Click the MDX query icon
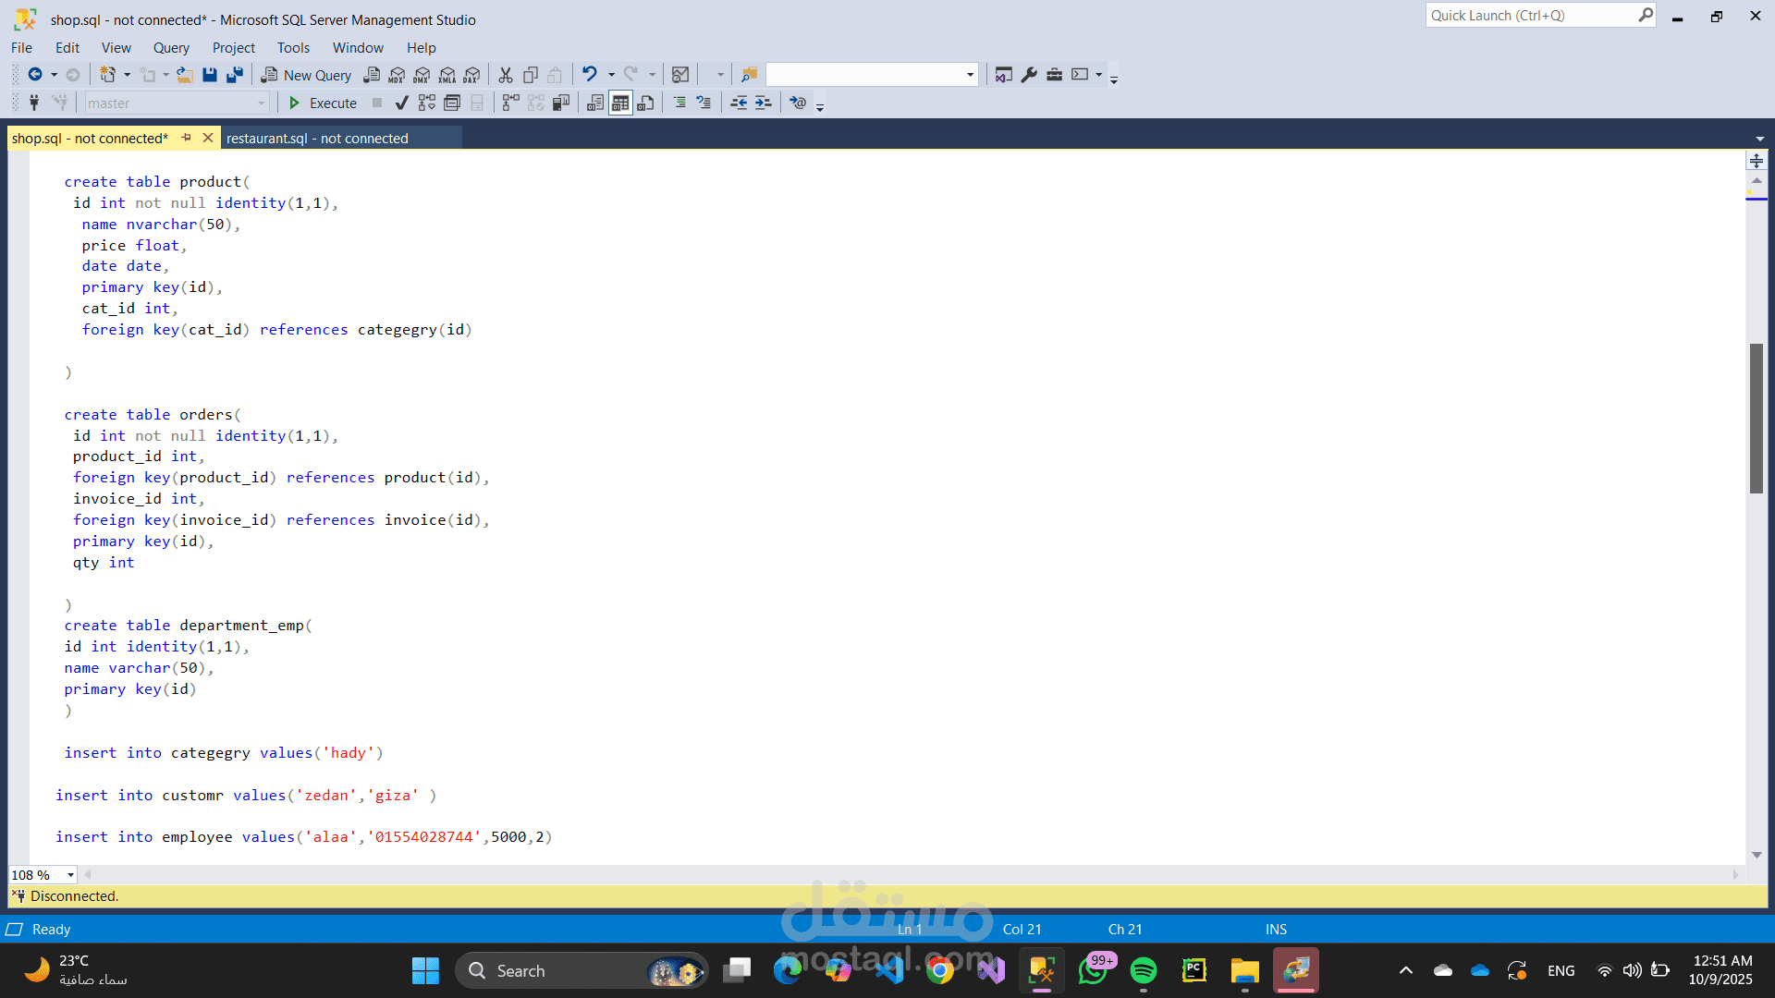This screenshot has height=998, width=1775. pos(397,75)
